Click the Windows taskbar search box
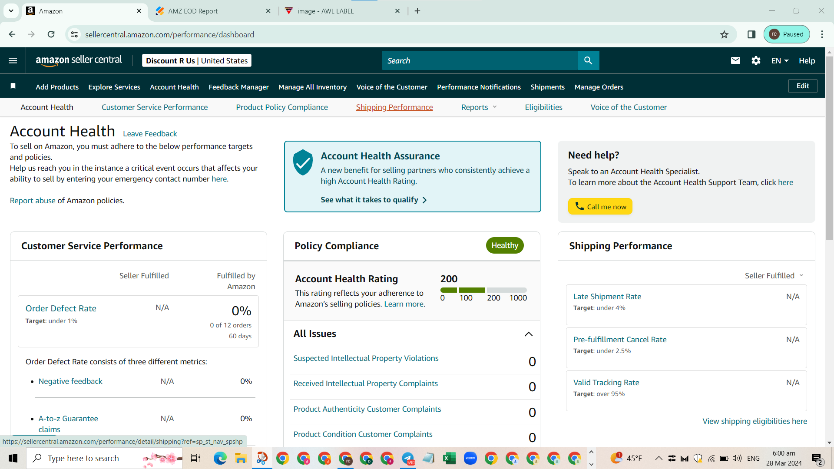834x469 pixels. point(104,458)
